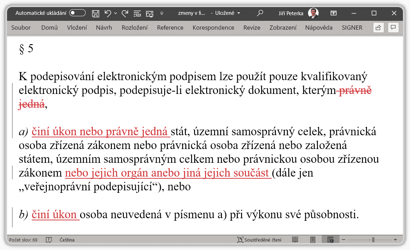The height and width of the screenshot is (250, 410).
Task: Open the Návrh tab
Action: pos(104,28)
